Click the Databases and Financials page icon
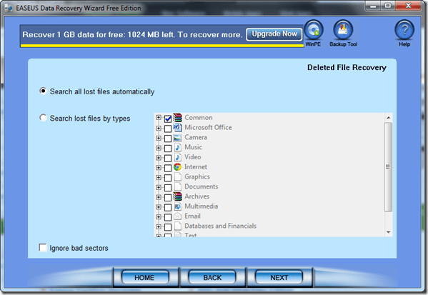This screenshot has width=428, height=295. pyautogui.click(x=178, y=226)
